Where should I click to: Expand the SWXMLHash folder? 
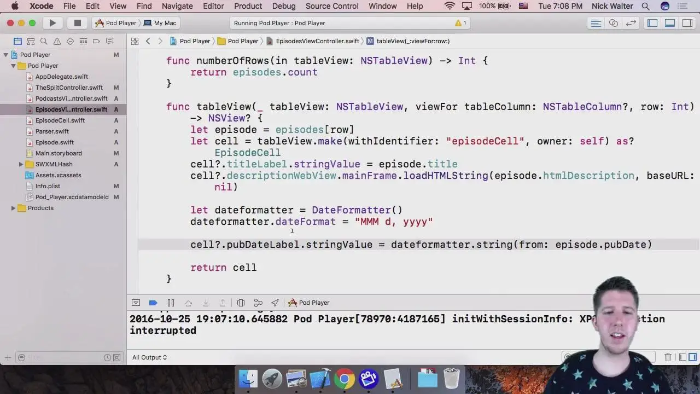pyautogui.click(x=21, y=164)
